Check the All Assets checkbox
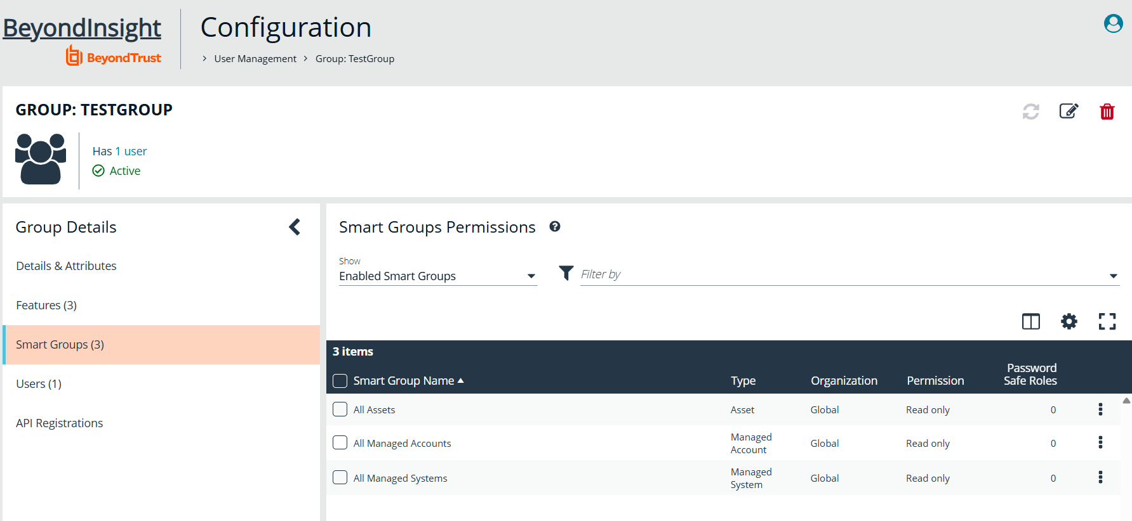This screenshot has width=1132, height=521. [x=340, y=409]
